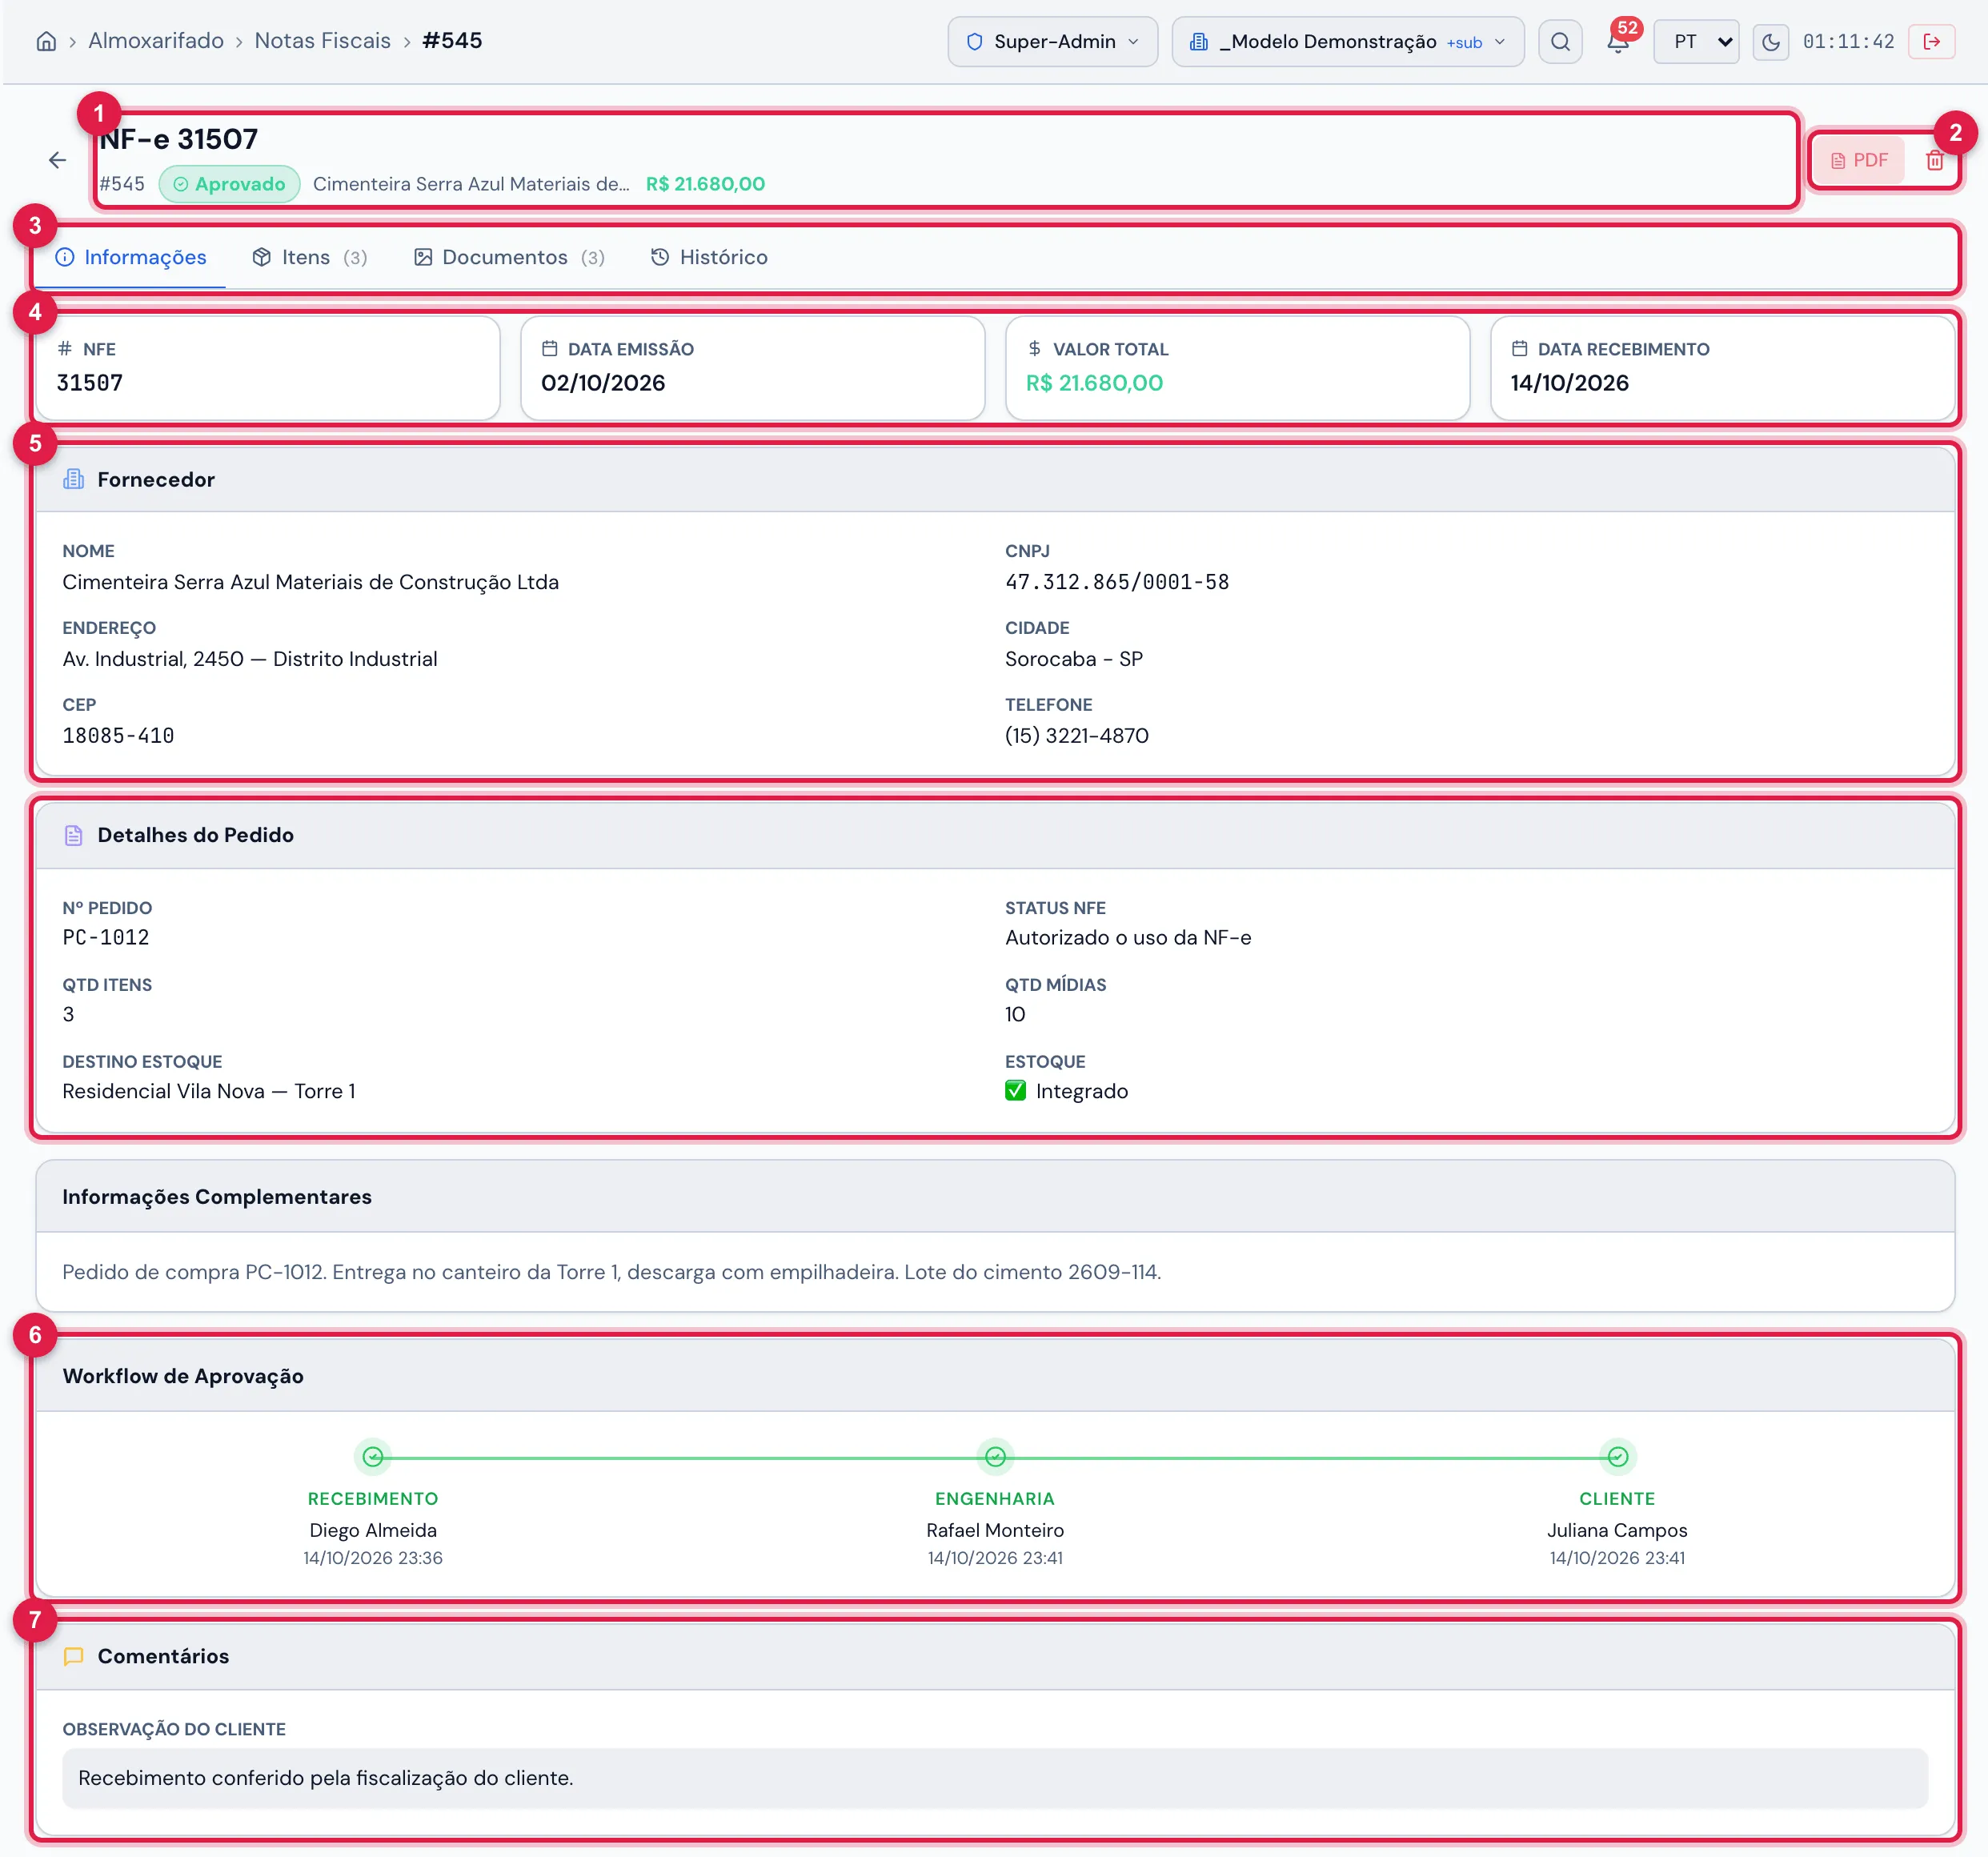This screenshot has height=1857, width=1988.
Task: Toggle dark mode moon icon
Action: [x=1770, y=42]
